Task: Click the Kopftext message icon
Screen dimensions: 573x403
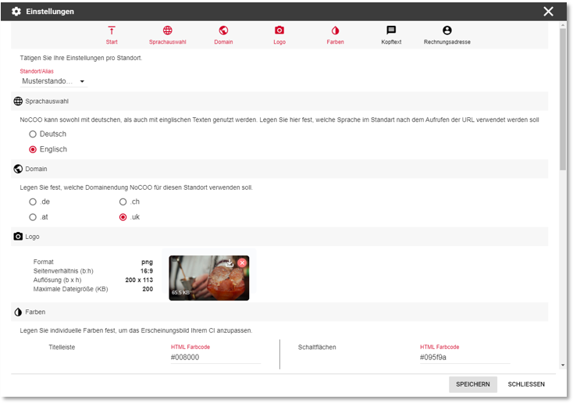Action: [x=391, y=30]
